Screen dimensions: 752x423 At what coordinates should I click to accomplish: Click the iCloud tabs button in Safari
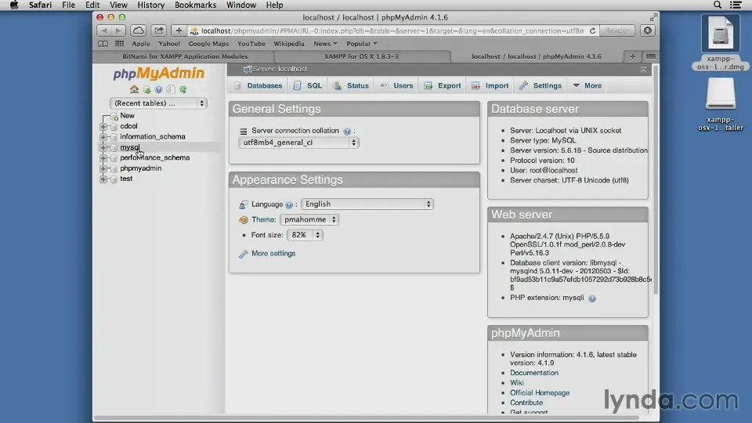pyautogui.click(x=138, y=31)
